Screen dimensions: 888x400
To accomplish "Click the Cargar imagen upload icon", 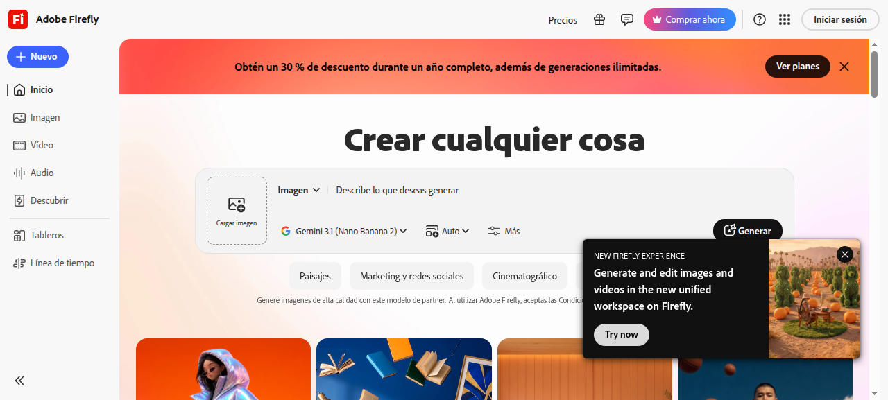I will click(x=237, y=205).
